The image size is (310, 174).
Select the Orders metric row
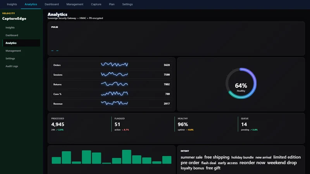coord(112,65)
